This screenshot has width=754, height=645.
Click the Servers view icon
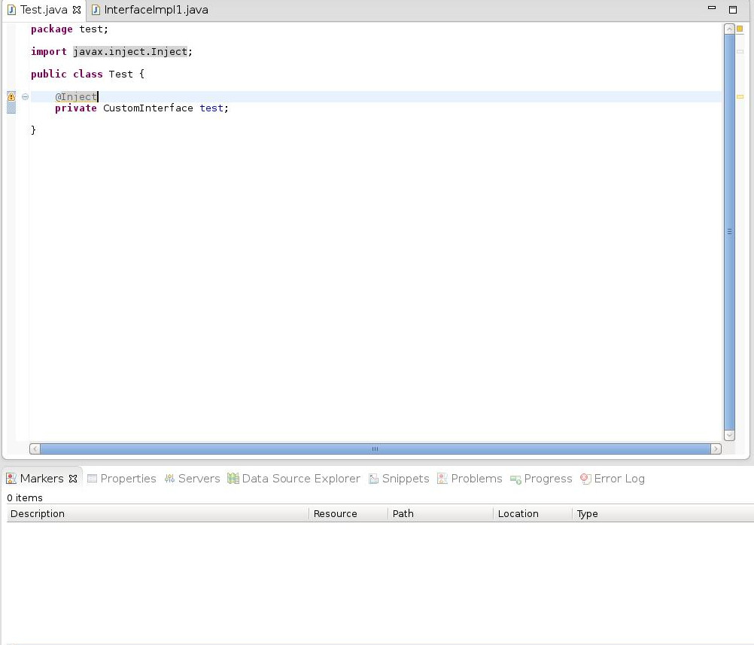(169, 479)
